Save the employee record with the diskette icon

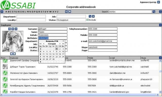pyautogui.click(x=10, y=29)
